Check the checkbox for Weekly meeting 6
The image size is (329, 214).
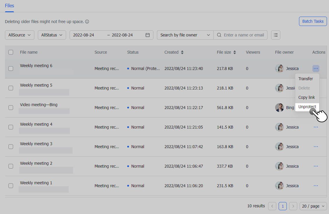coord(11,69)
